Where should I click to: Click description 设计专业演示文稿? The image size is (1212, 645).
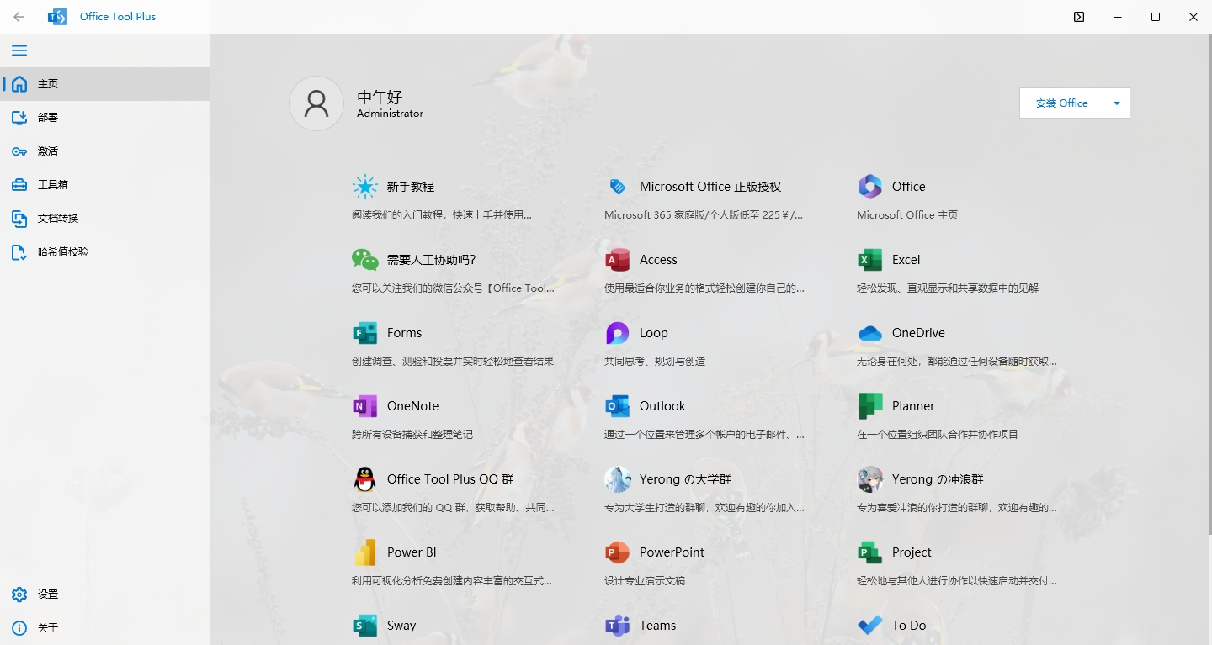click(x=645, y=581)
